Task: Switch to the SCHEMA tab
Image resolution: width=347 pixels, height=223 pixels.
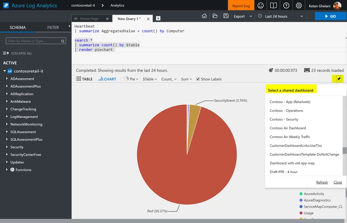Action: click(18, 27)
